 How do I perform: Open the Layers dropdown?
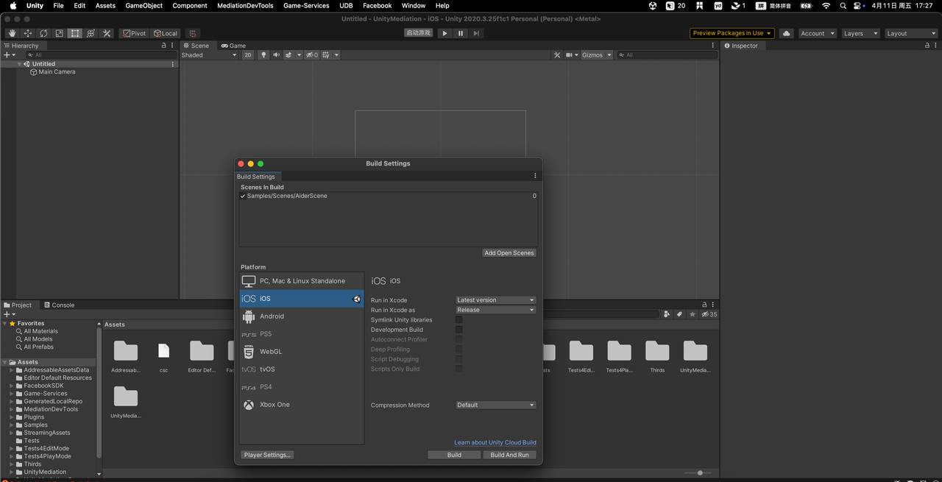point(860,33)
